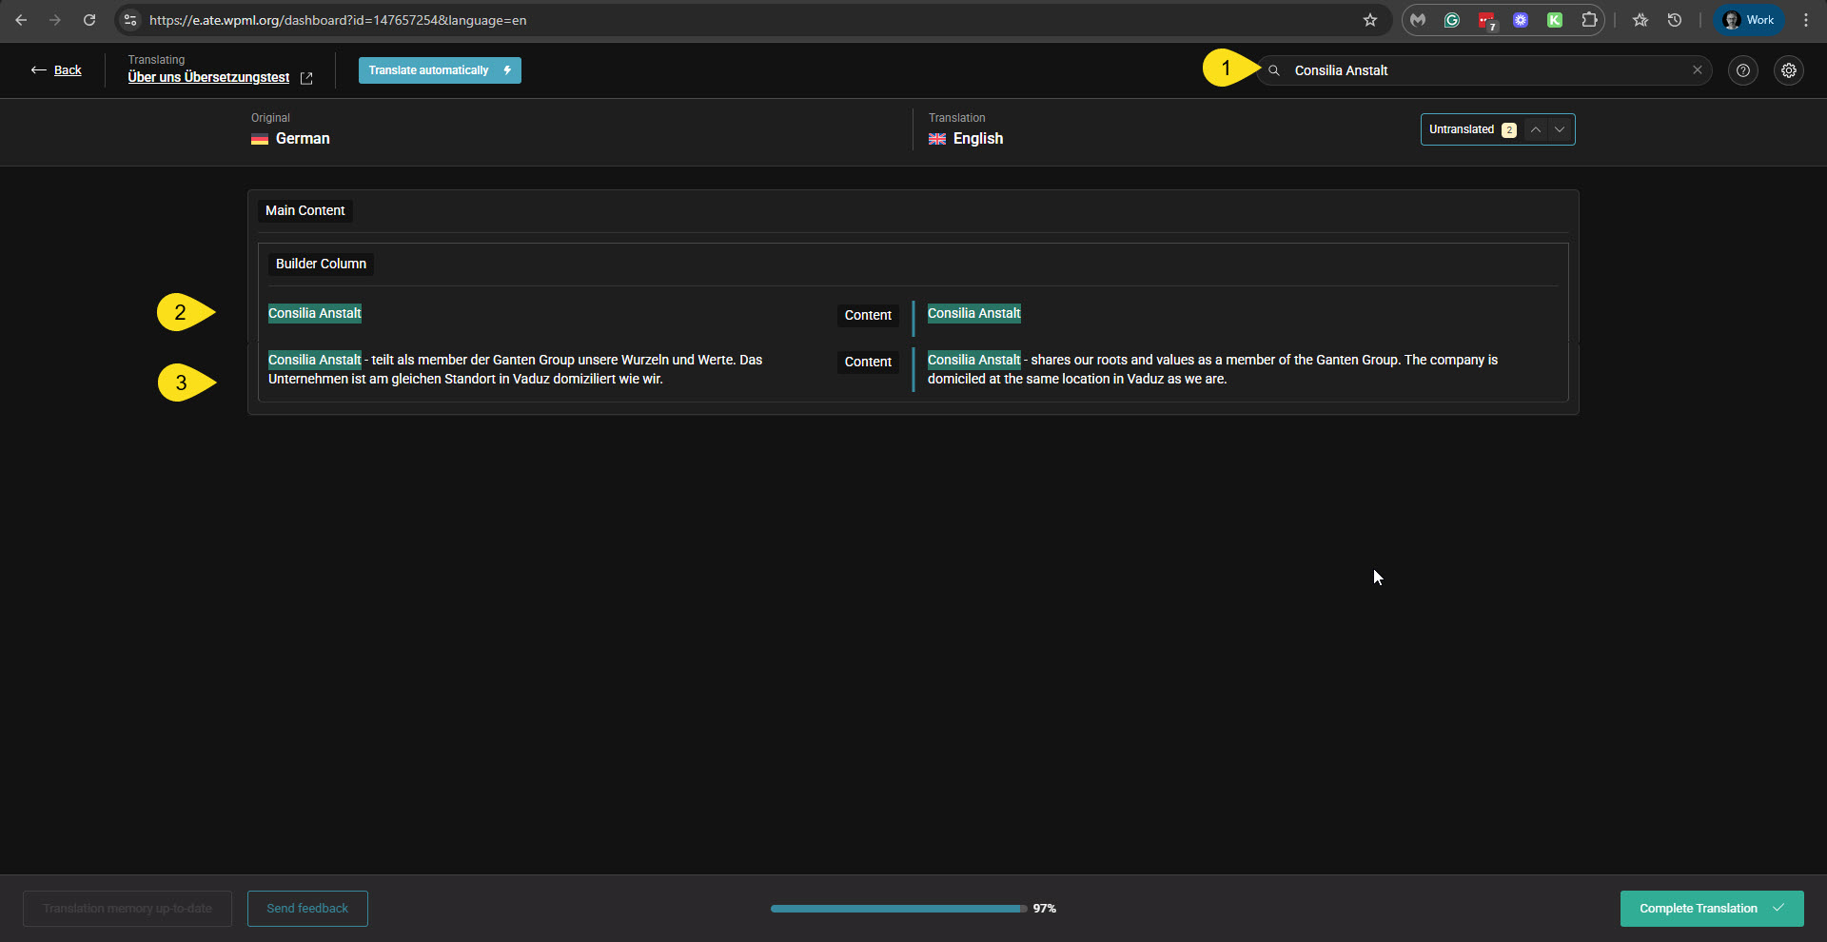Click the Untranslated counter label
Image resolution: width=1827 pixels, height=942 pixels.
(1461, 129)
